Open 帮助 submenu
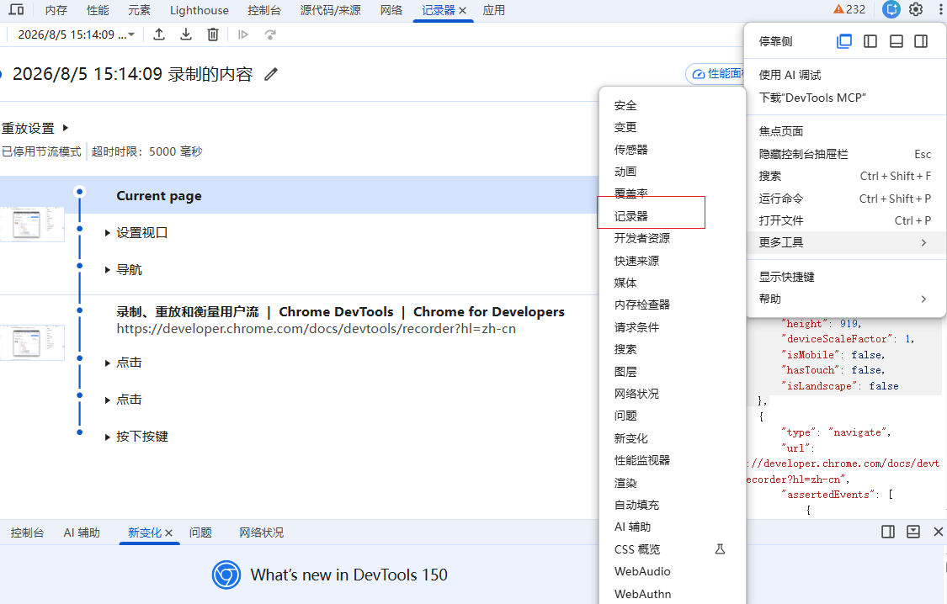Screen dimensions: 947x604 point(845,299)
